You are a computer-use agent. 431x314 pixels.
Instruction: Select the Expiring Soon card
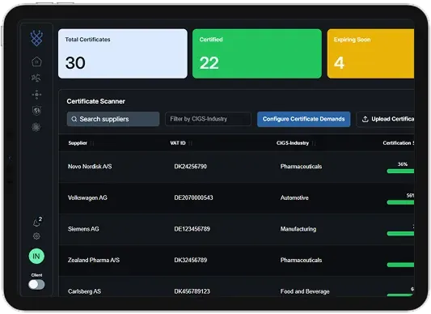[x=371, y=53]
